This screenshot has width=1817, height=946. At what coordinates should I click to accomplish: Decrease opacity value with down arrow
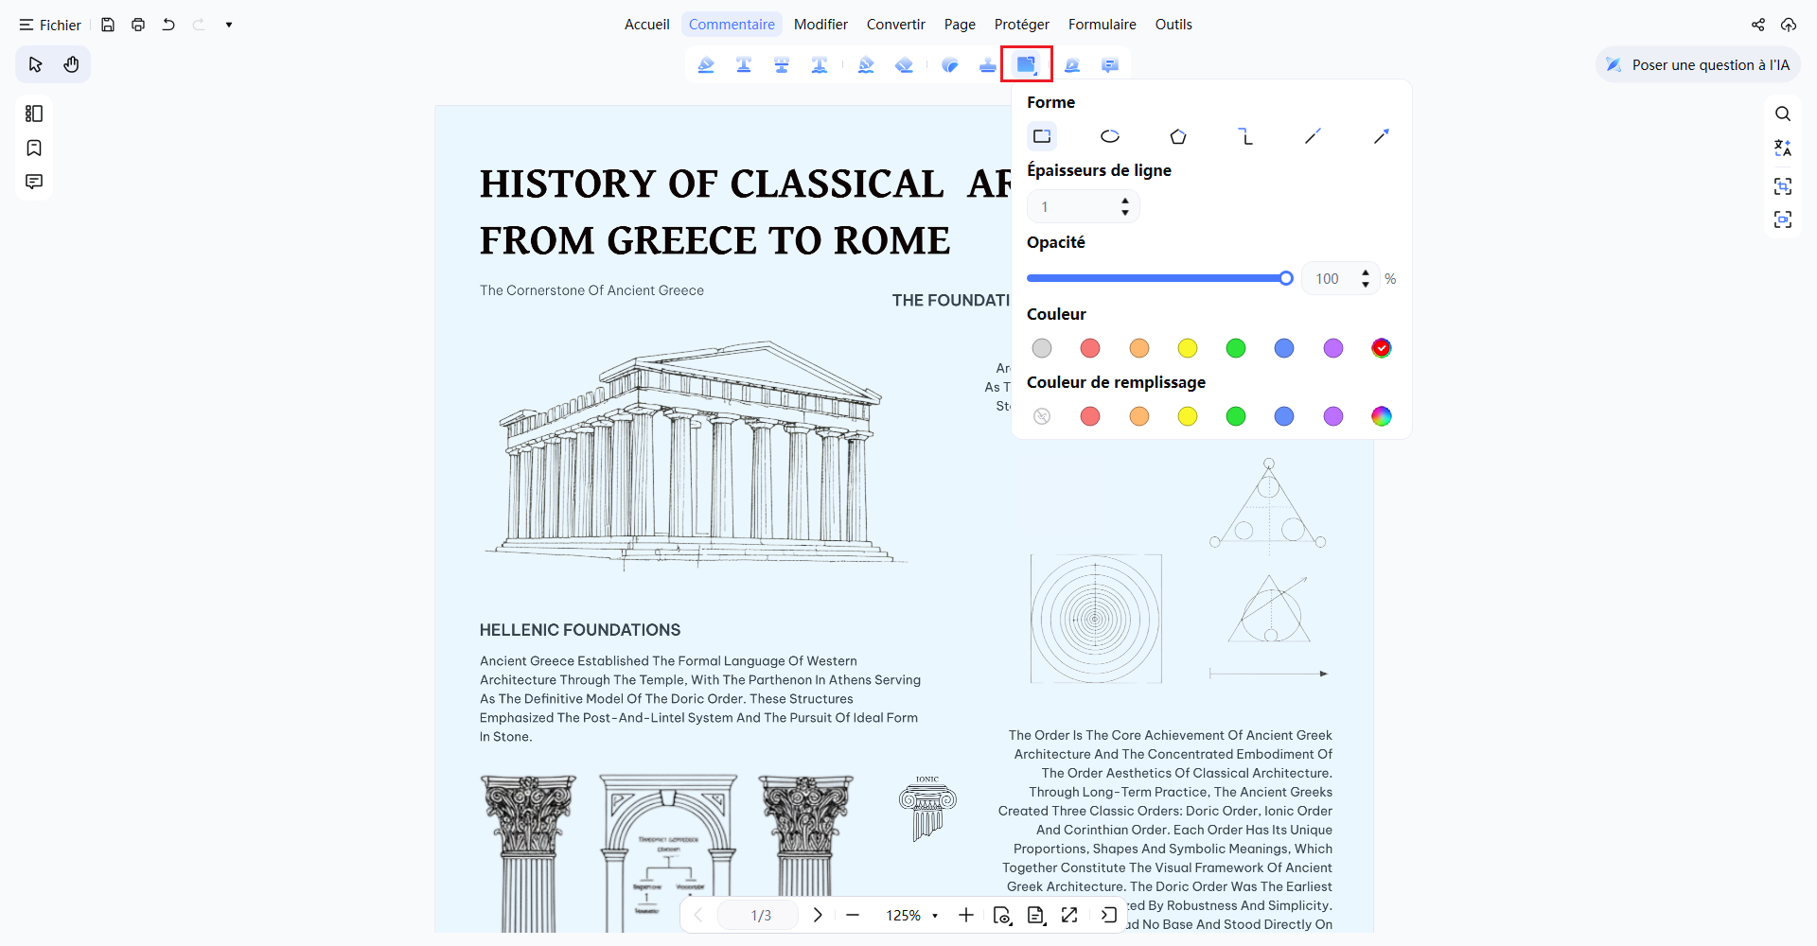pyautogui.click(x=1365, y=285)
